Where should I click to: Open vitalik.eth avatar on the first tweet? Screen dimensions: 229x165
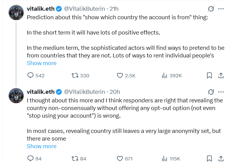16,13
